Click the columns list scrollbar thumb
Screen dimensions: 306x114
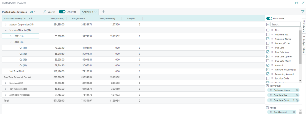coord(300,47)
